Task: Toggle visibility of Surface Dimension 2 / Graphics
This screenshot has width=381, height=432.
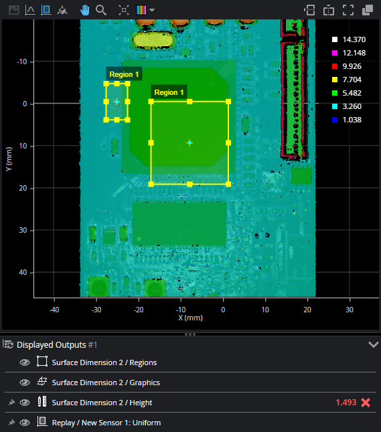Action: (25, 383)
